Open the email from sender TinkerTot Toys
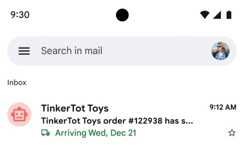The image size is (244, 148). 75,108
